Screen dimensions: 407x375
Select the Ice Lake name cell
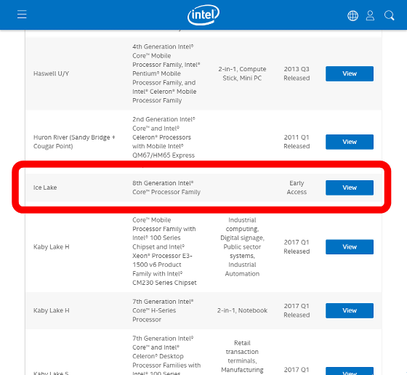pyautogui.click(x=45, y=187)
